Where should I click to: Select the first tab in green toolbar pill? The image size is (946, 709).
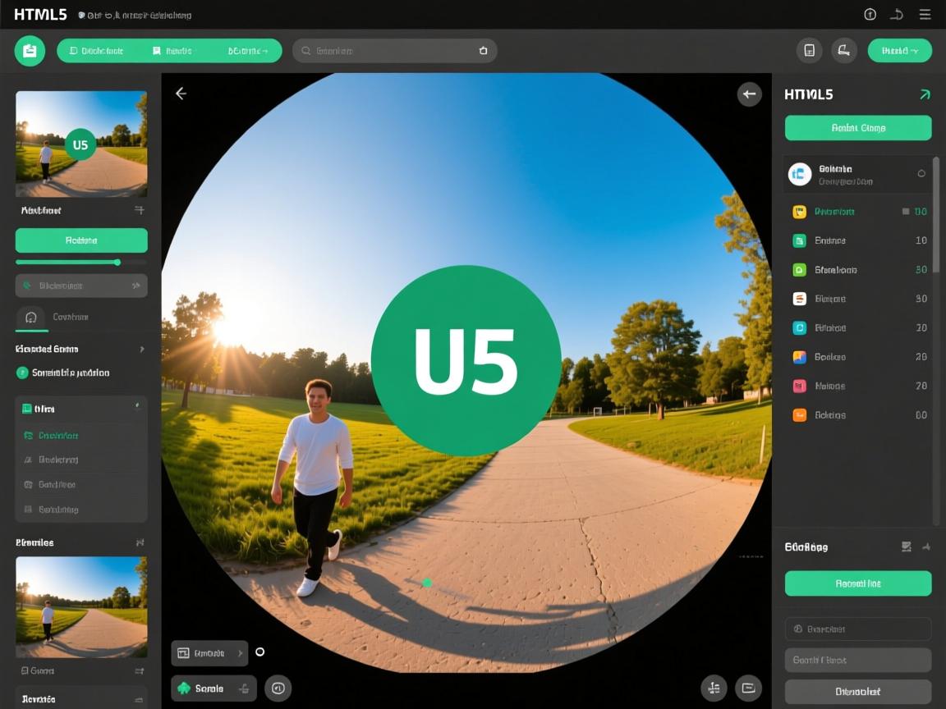[97, 51]
